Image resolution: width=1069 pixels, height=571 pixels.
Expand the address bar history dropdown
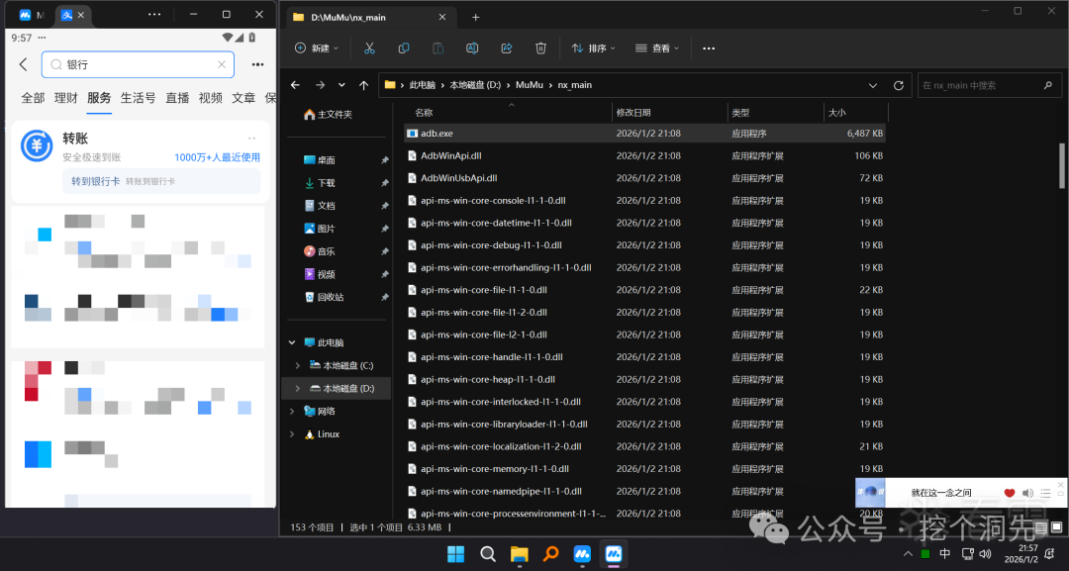(873, 85)
